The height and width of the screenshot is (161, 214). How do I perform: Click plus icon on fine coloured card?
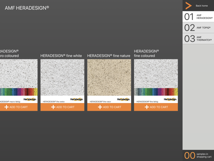coord(147,107)
